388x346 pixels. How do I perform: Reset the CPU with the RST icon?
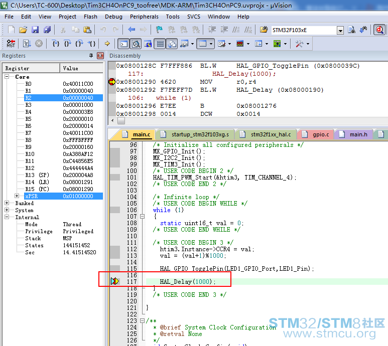(11, 44)
